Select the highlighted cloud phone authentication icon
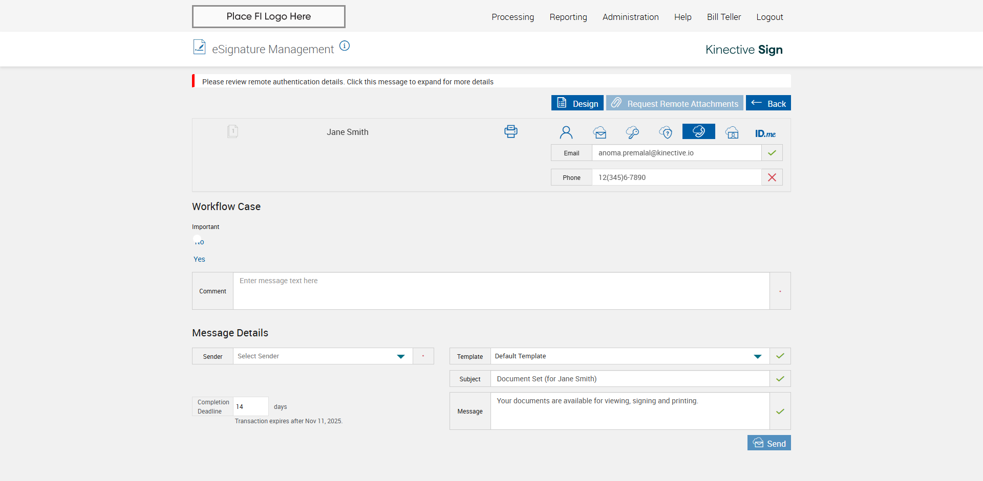This screenshot has width=983, height=481. 698,131
